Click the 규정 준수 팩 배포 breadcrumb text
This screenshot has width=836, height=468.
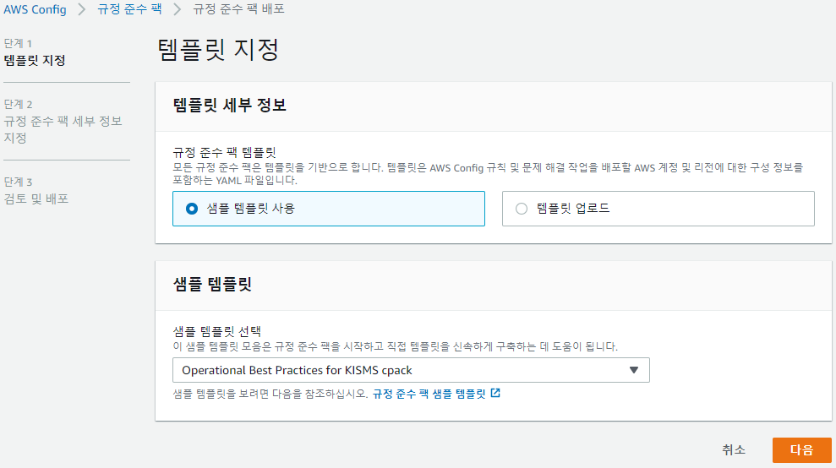click(x=238, y=9)
